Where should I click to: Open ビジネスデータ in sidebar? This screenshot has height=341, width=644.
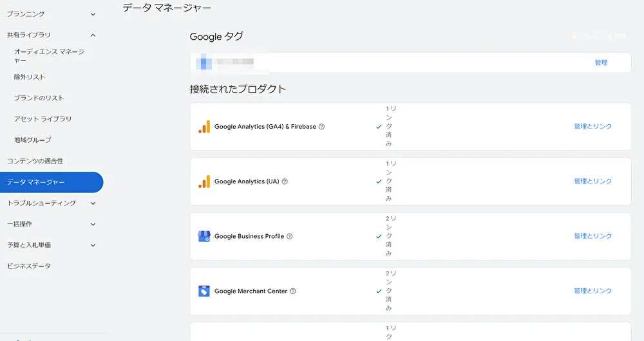tap(29, 266)
